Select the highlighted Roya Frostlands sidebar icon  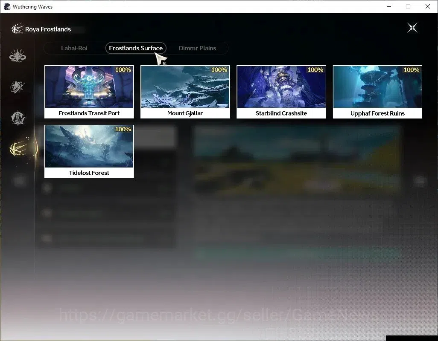tap(18, 149)
